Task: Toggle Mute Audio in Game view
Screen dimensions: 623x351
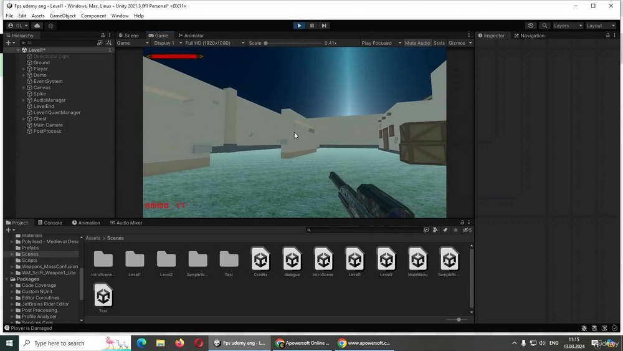Action: [417, 43]
